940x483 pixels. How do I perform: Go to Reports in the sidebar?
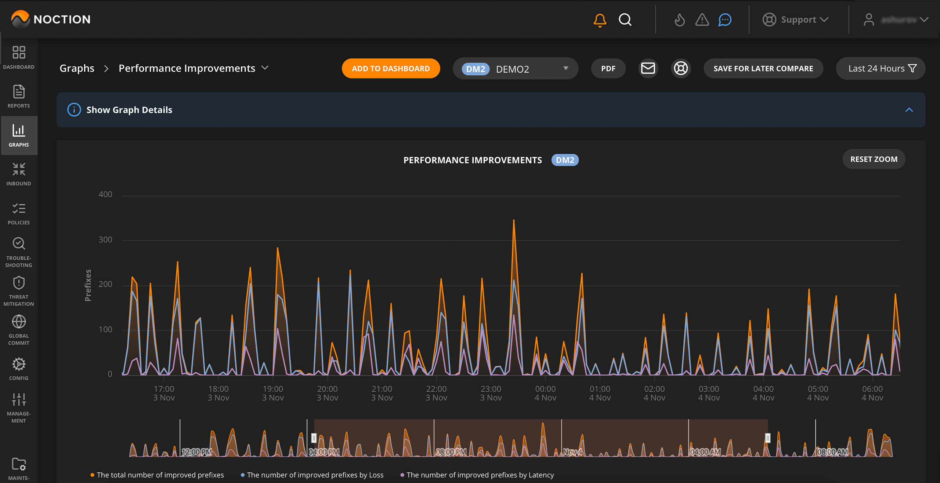pos(19,96)
